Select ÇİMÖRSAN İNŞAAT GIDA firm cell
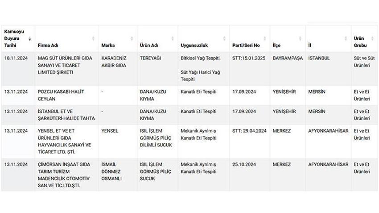The width and height of the screenshot is (379, 213). click(x=67, y=175)
